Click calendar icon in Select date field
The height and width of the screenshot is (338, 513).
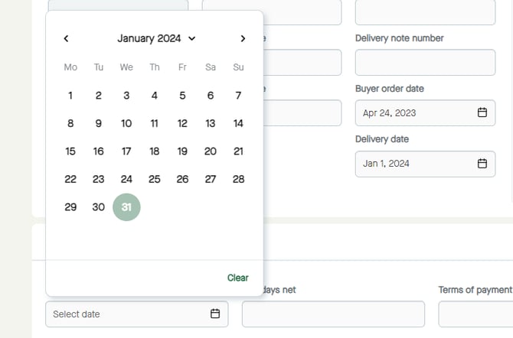pyautogui.click(x=215, y=314)
